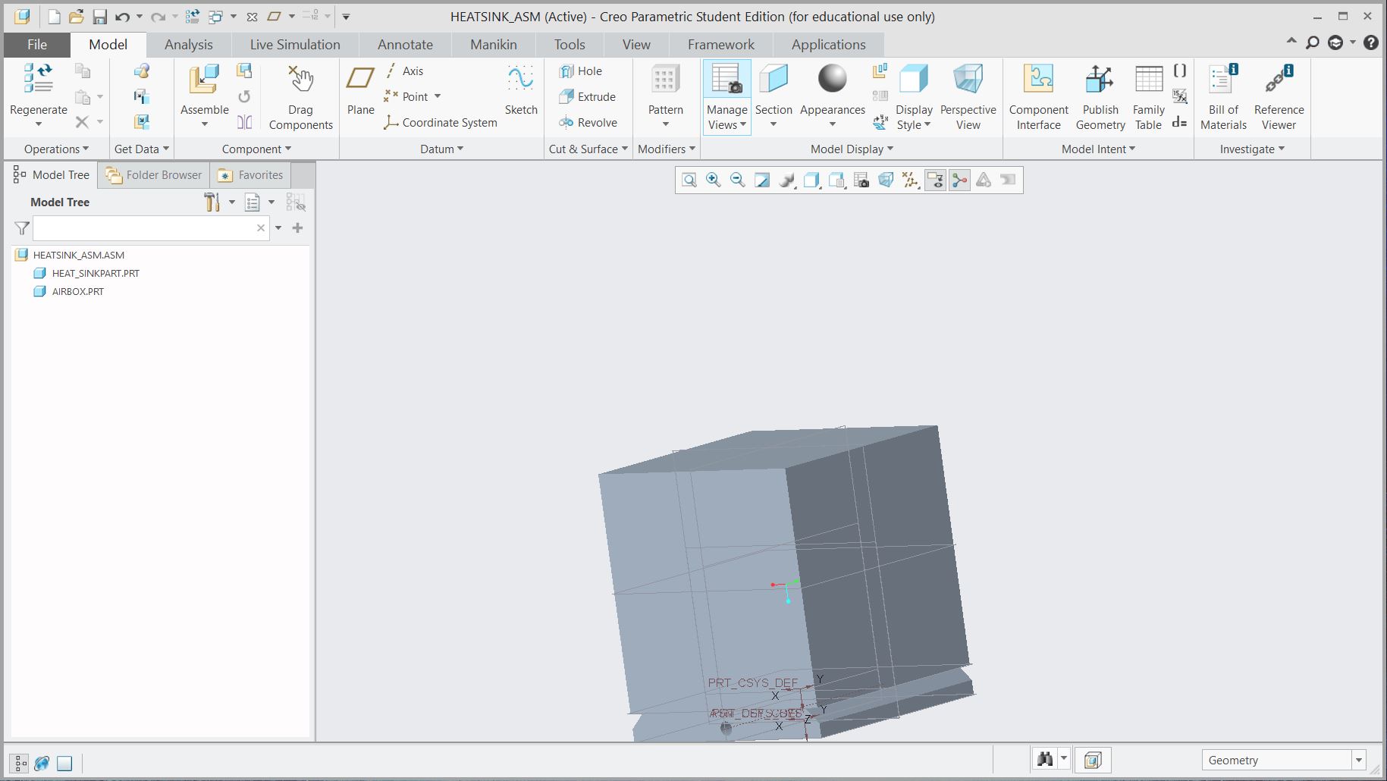This screenshot has width=1387, height=781.
Task: Toggle the Datum display filters
Action: [x=910, y=180]
